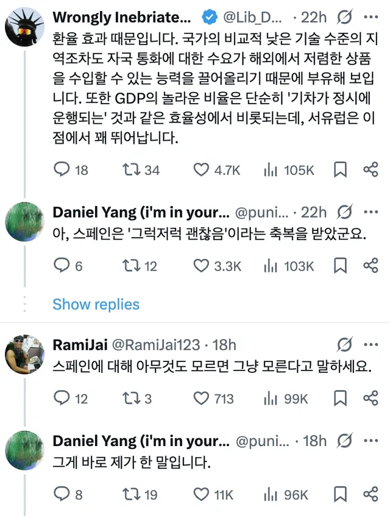This screenshot has height=518, width=390.
Task: Retweet RamiJai's post with 3 reposts
Action: [132, 399]
